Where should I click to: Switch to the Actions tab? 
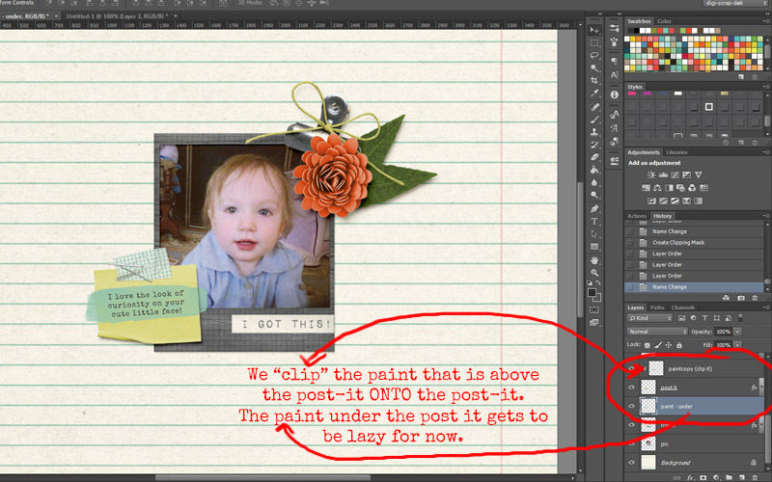(x=637, y=216)
